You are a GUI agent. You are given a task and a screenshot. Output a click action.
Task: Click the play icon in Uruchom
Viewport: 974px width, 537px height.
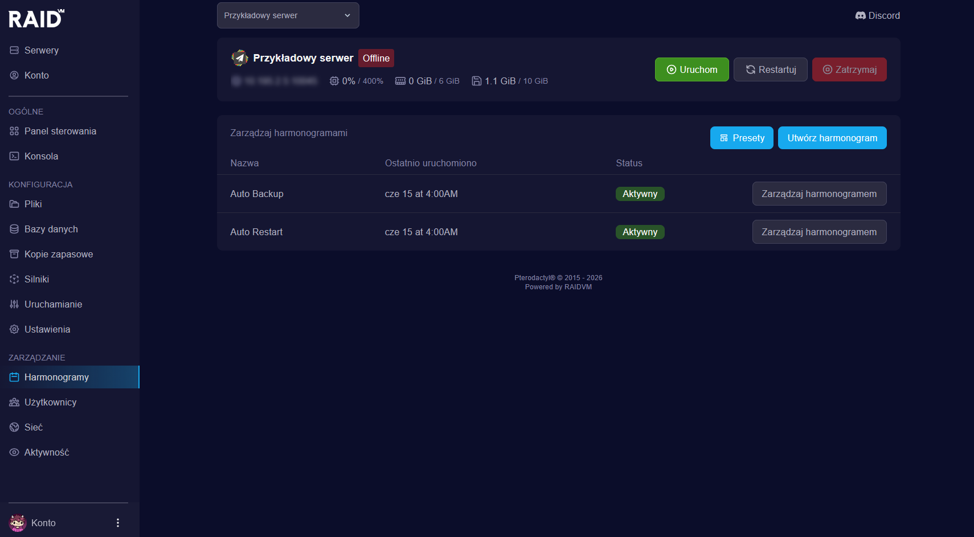(x=672, y=69)
